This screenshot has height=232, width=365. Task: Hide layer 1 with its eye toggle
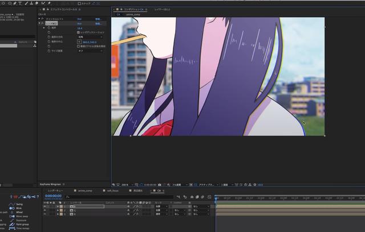(45, 206)
